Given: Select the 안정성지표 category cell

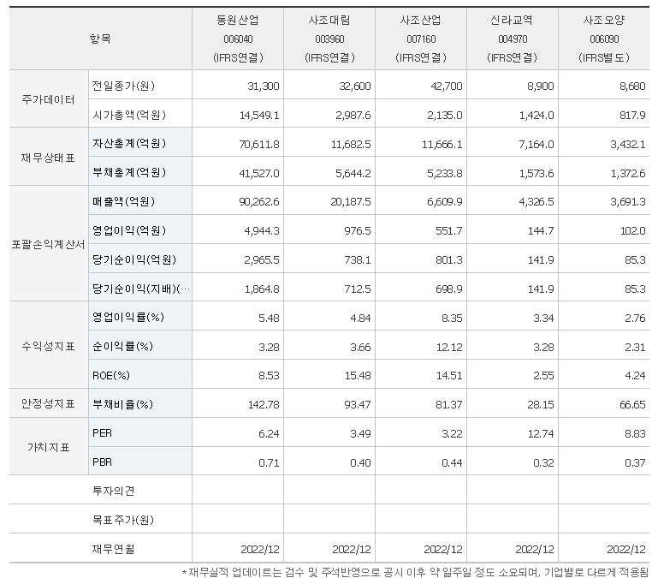Looking at the screenshot, I should [49, 403].
